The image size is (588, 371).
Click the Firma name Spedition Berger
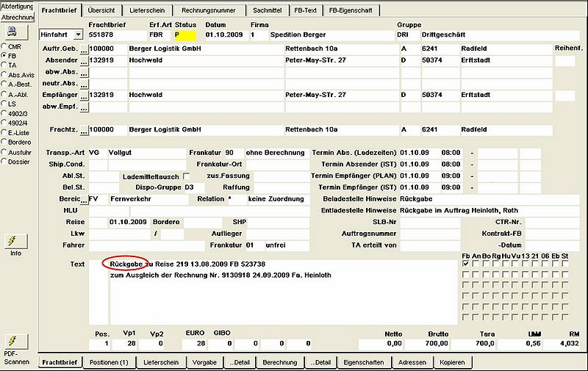click(332, 35)
